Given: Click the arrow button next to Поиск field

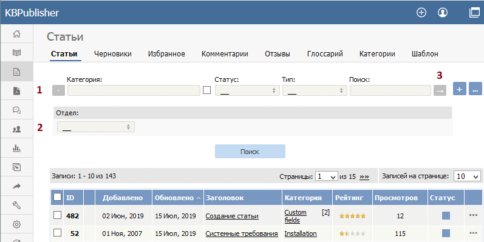Looking at the screenshot, I should click(x=440, y=90).
